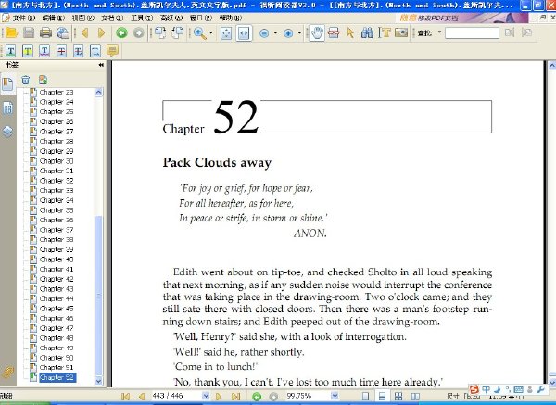The image size is (556, 405).
Task: Select the yellow Note comment tool
Action: tap(112, 51)
